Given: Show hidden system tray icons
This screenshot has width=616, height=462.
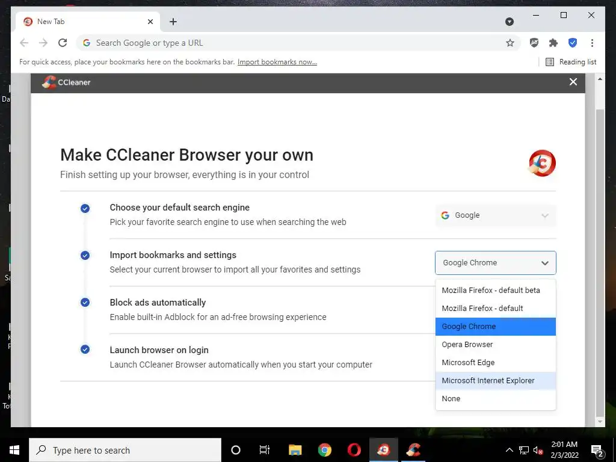Looking at the screenshot, I should click(509, 450).
